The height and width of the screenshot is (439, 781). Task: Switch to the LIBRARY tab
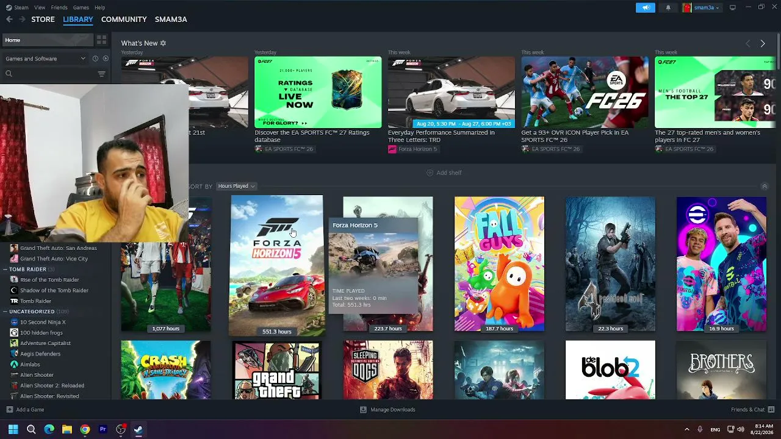tap(78, 20)
